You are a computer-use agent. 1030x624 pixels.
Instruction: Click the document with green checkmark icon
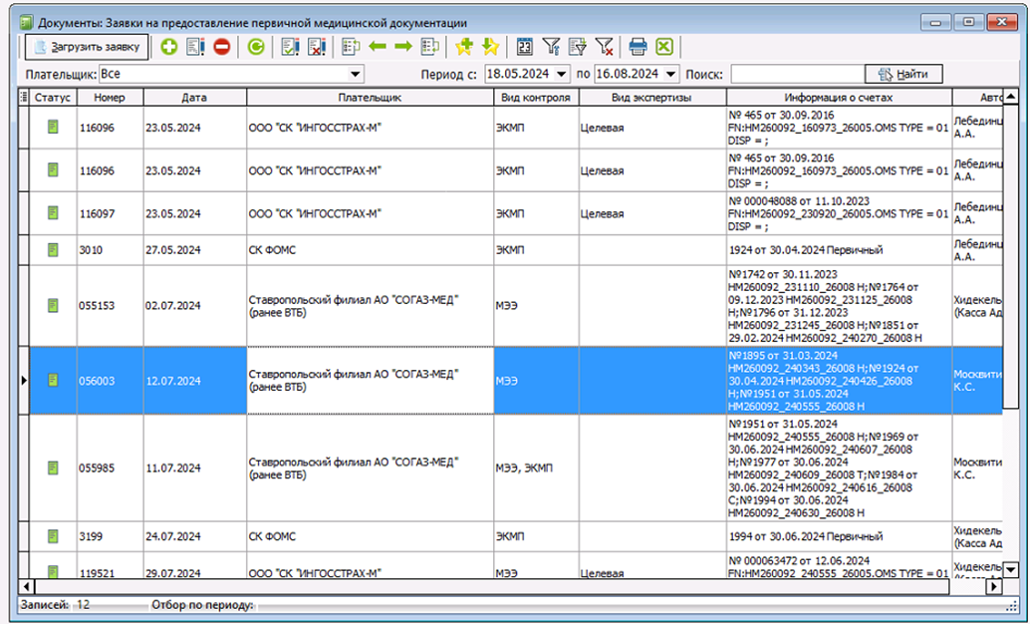(290, 47)
